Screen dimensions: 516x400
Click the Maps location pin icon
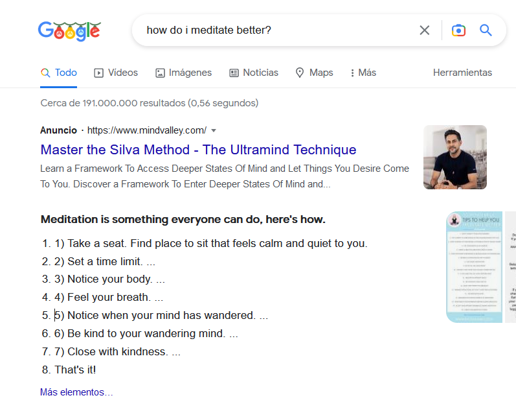[x=300, y=73]
